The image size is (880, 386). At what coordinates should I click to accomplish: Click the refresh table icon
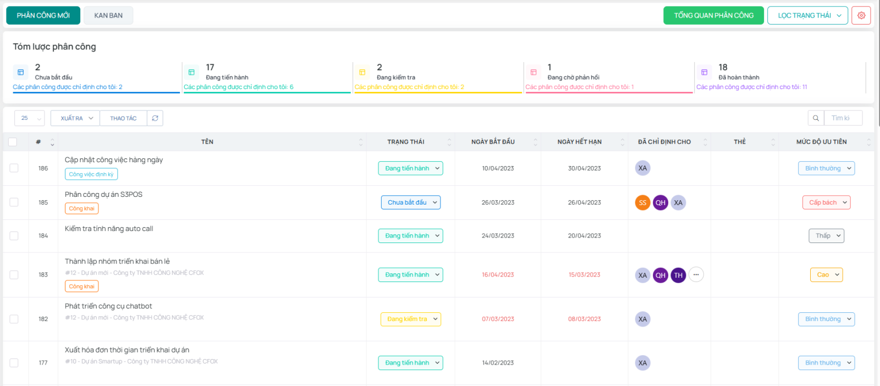155,118
